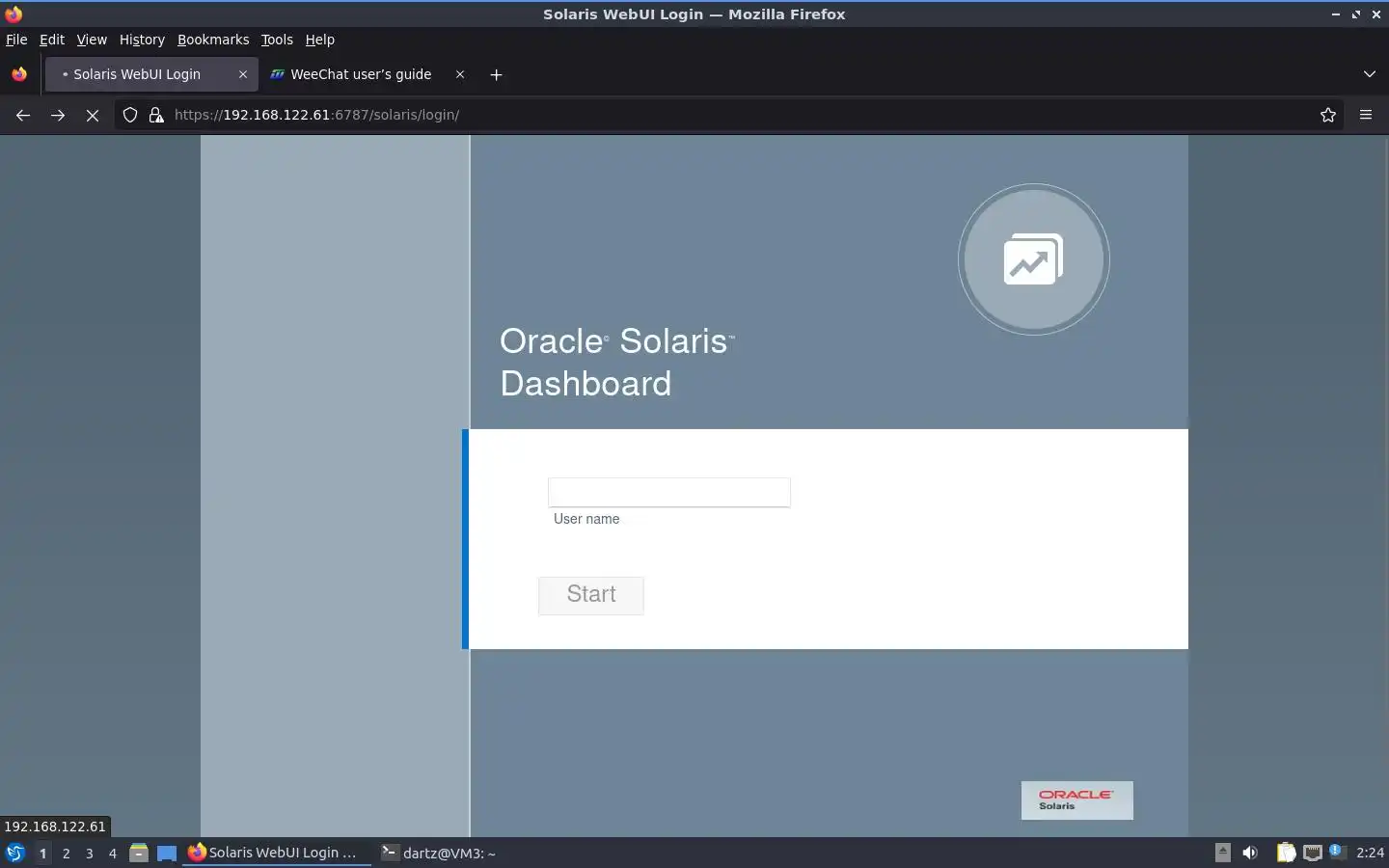The image size is (1389, 868).
Task: Click the volume speaker tray icon
Action: 1250,853
